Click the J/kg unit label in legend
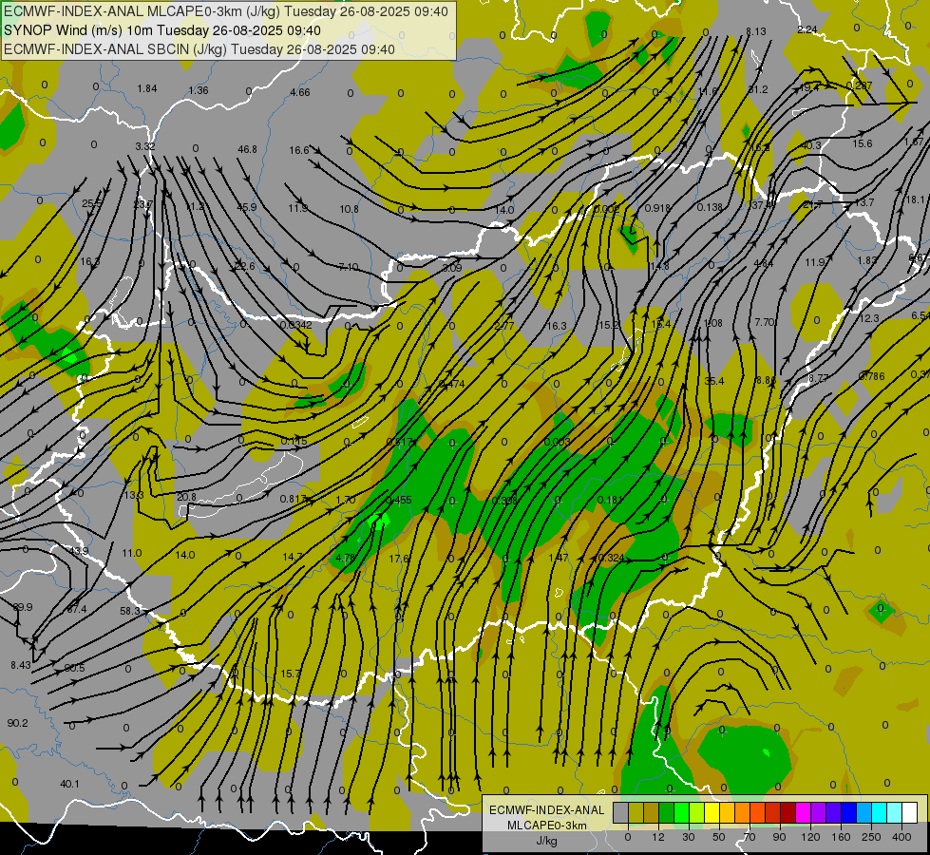The image size is (930, 855). coord(547,841)
